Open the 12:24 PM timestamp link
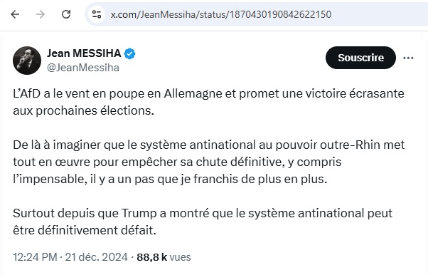The image size is (428, 275). click(x=35, y=257)
